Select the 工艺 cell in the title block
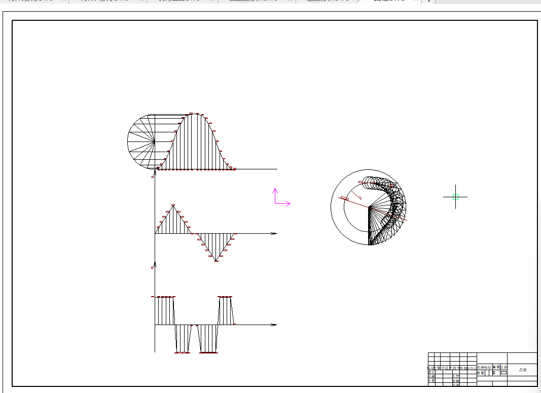Viewport: 541px width, 393px height. (x=456, y=376)
